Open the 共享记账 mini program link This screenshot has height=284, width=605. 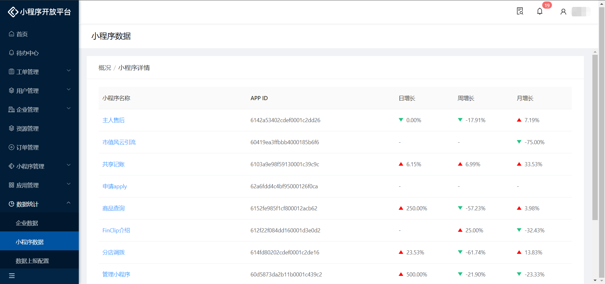click(113, 164)
